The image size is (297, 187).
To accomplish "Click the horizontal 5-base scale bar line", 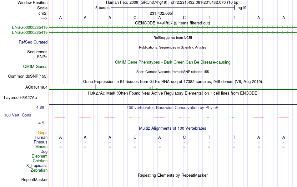I will click(173, 8).
